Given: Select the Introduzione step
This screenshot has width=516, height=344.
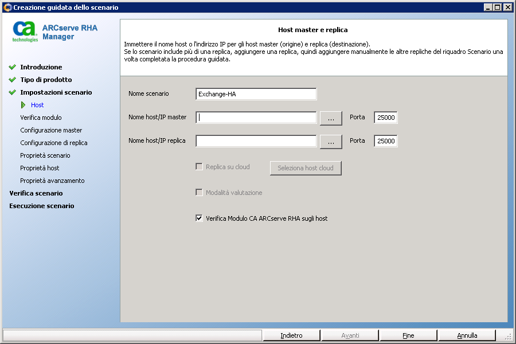Looking at the screenshot, I should (x=41, y=67).
